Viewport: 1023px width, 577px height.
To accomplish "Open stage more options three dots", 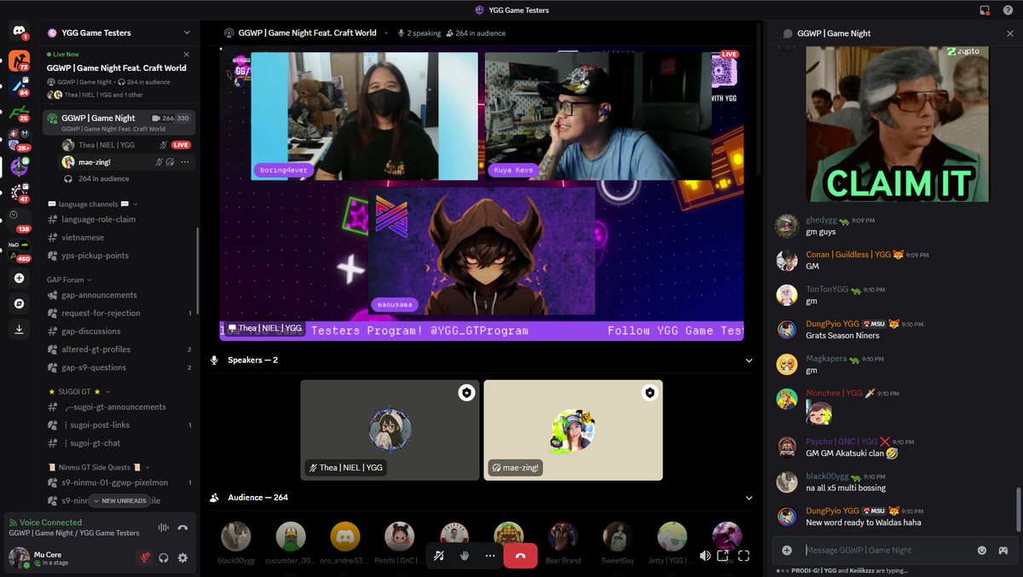I will click(x=490, y=556).
